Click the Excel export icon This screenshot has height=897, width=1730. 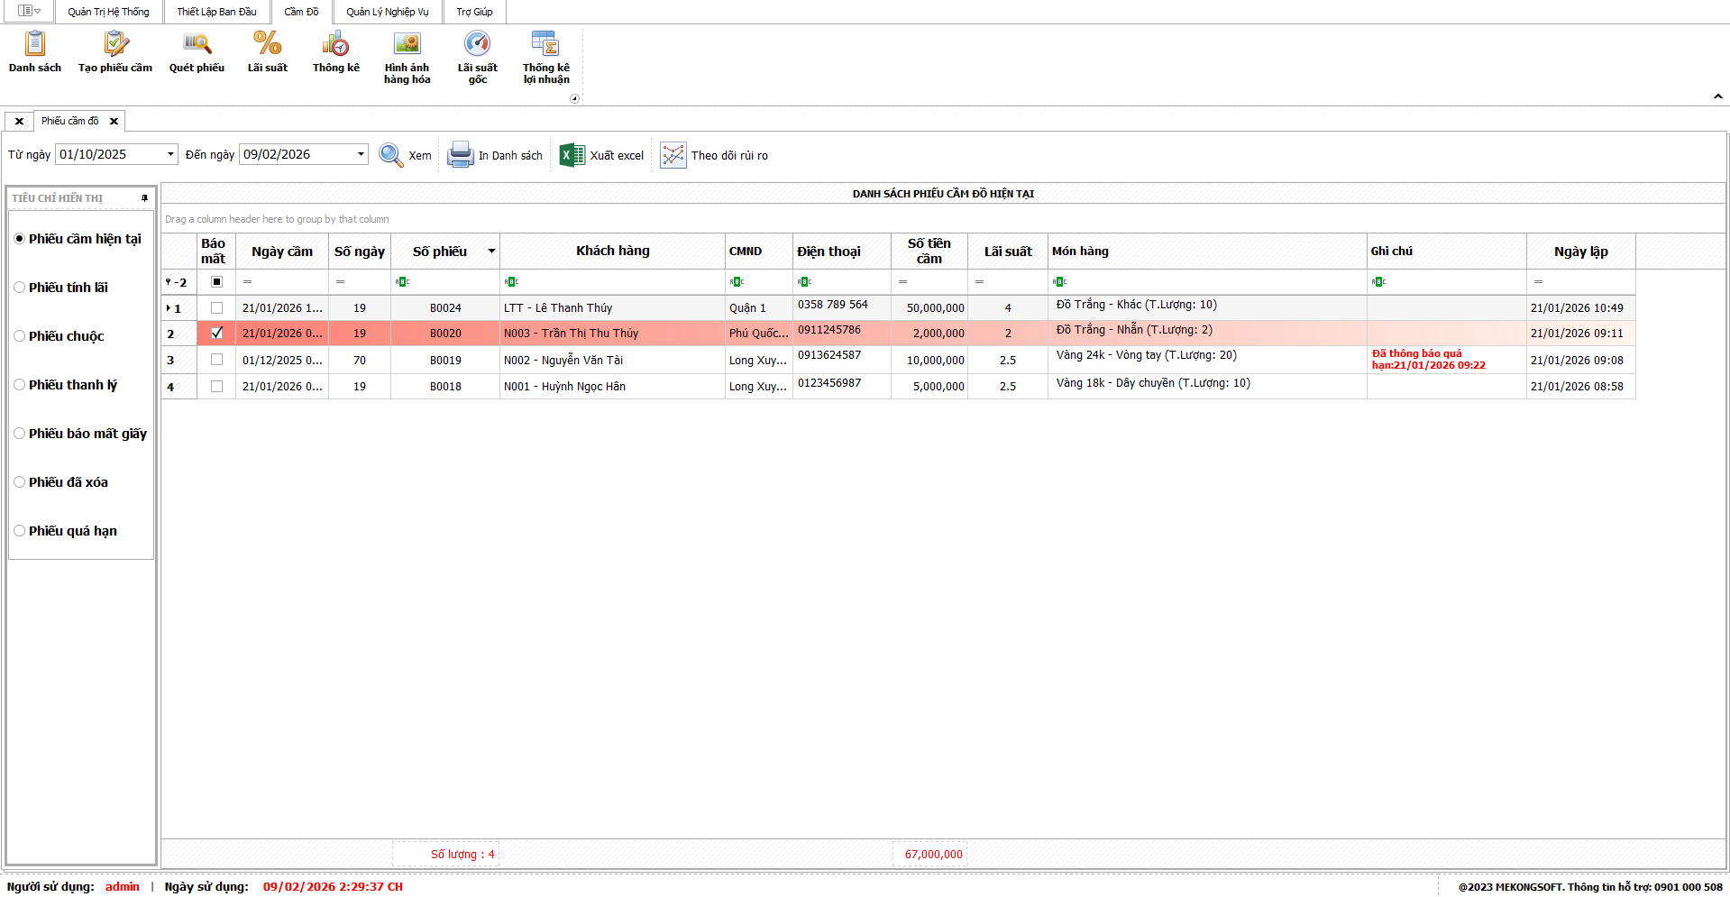point(572,155)
